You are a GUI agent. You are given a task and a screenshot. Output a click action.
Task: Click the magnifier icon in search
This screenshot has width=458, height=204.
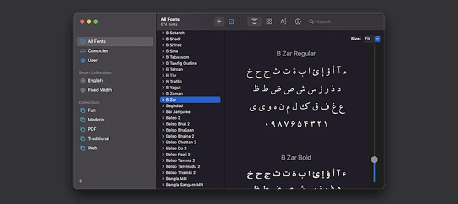(x=312, y=22)
